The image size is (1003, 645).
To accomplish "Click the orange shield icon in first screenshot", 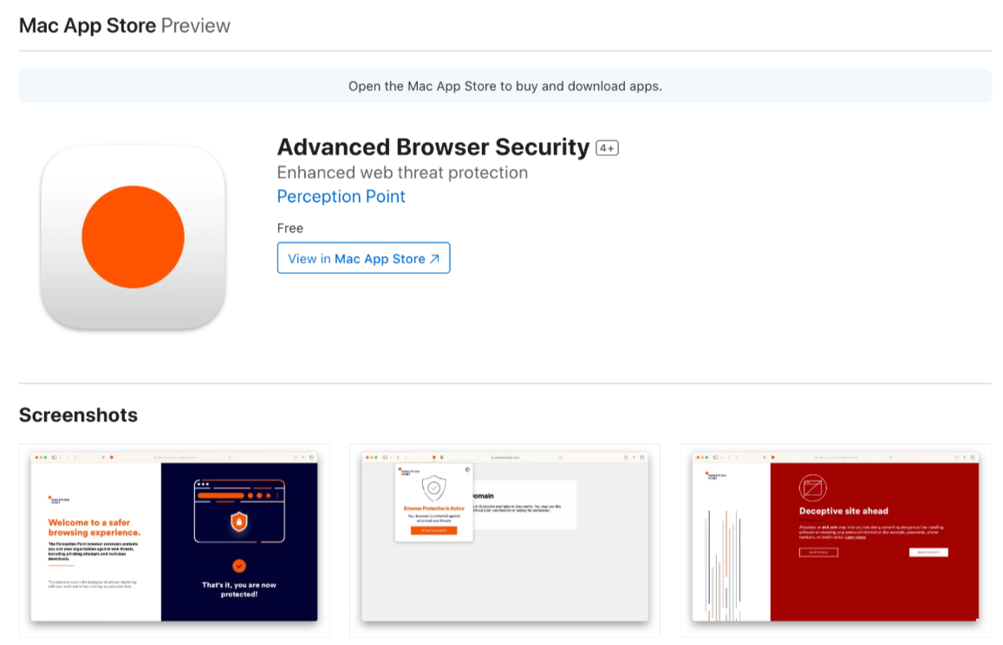I will point(239,522).
